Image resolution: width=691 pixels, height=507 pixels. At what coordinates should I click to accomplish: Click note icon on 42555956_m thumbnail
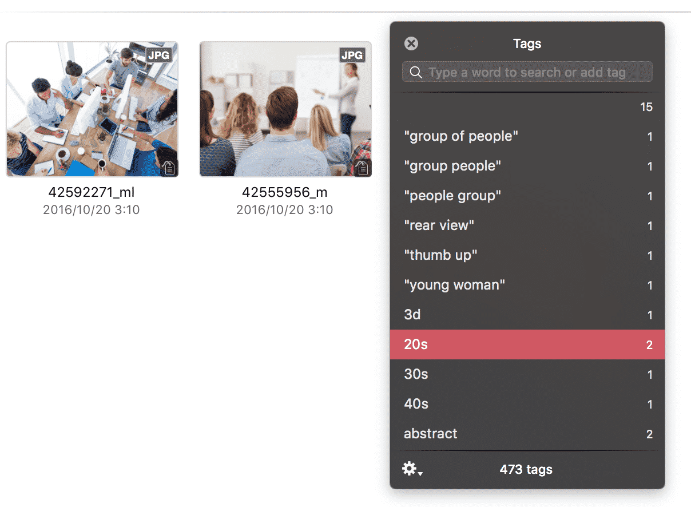click(363, 168)
